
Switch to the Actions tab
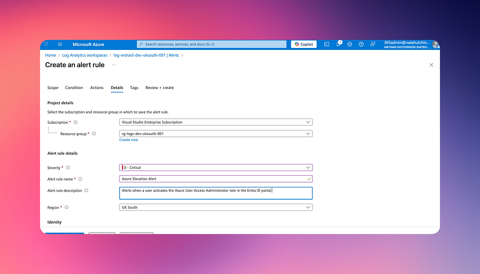pyautogui.click(x=97, y=88)
